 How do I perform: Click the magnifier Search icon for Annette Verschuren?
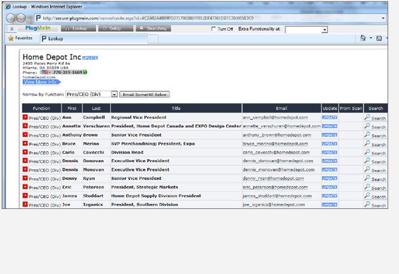(x=367, y=126)
